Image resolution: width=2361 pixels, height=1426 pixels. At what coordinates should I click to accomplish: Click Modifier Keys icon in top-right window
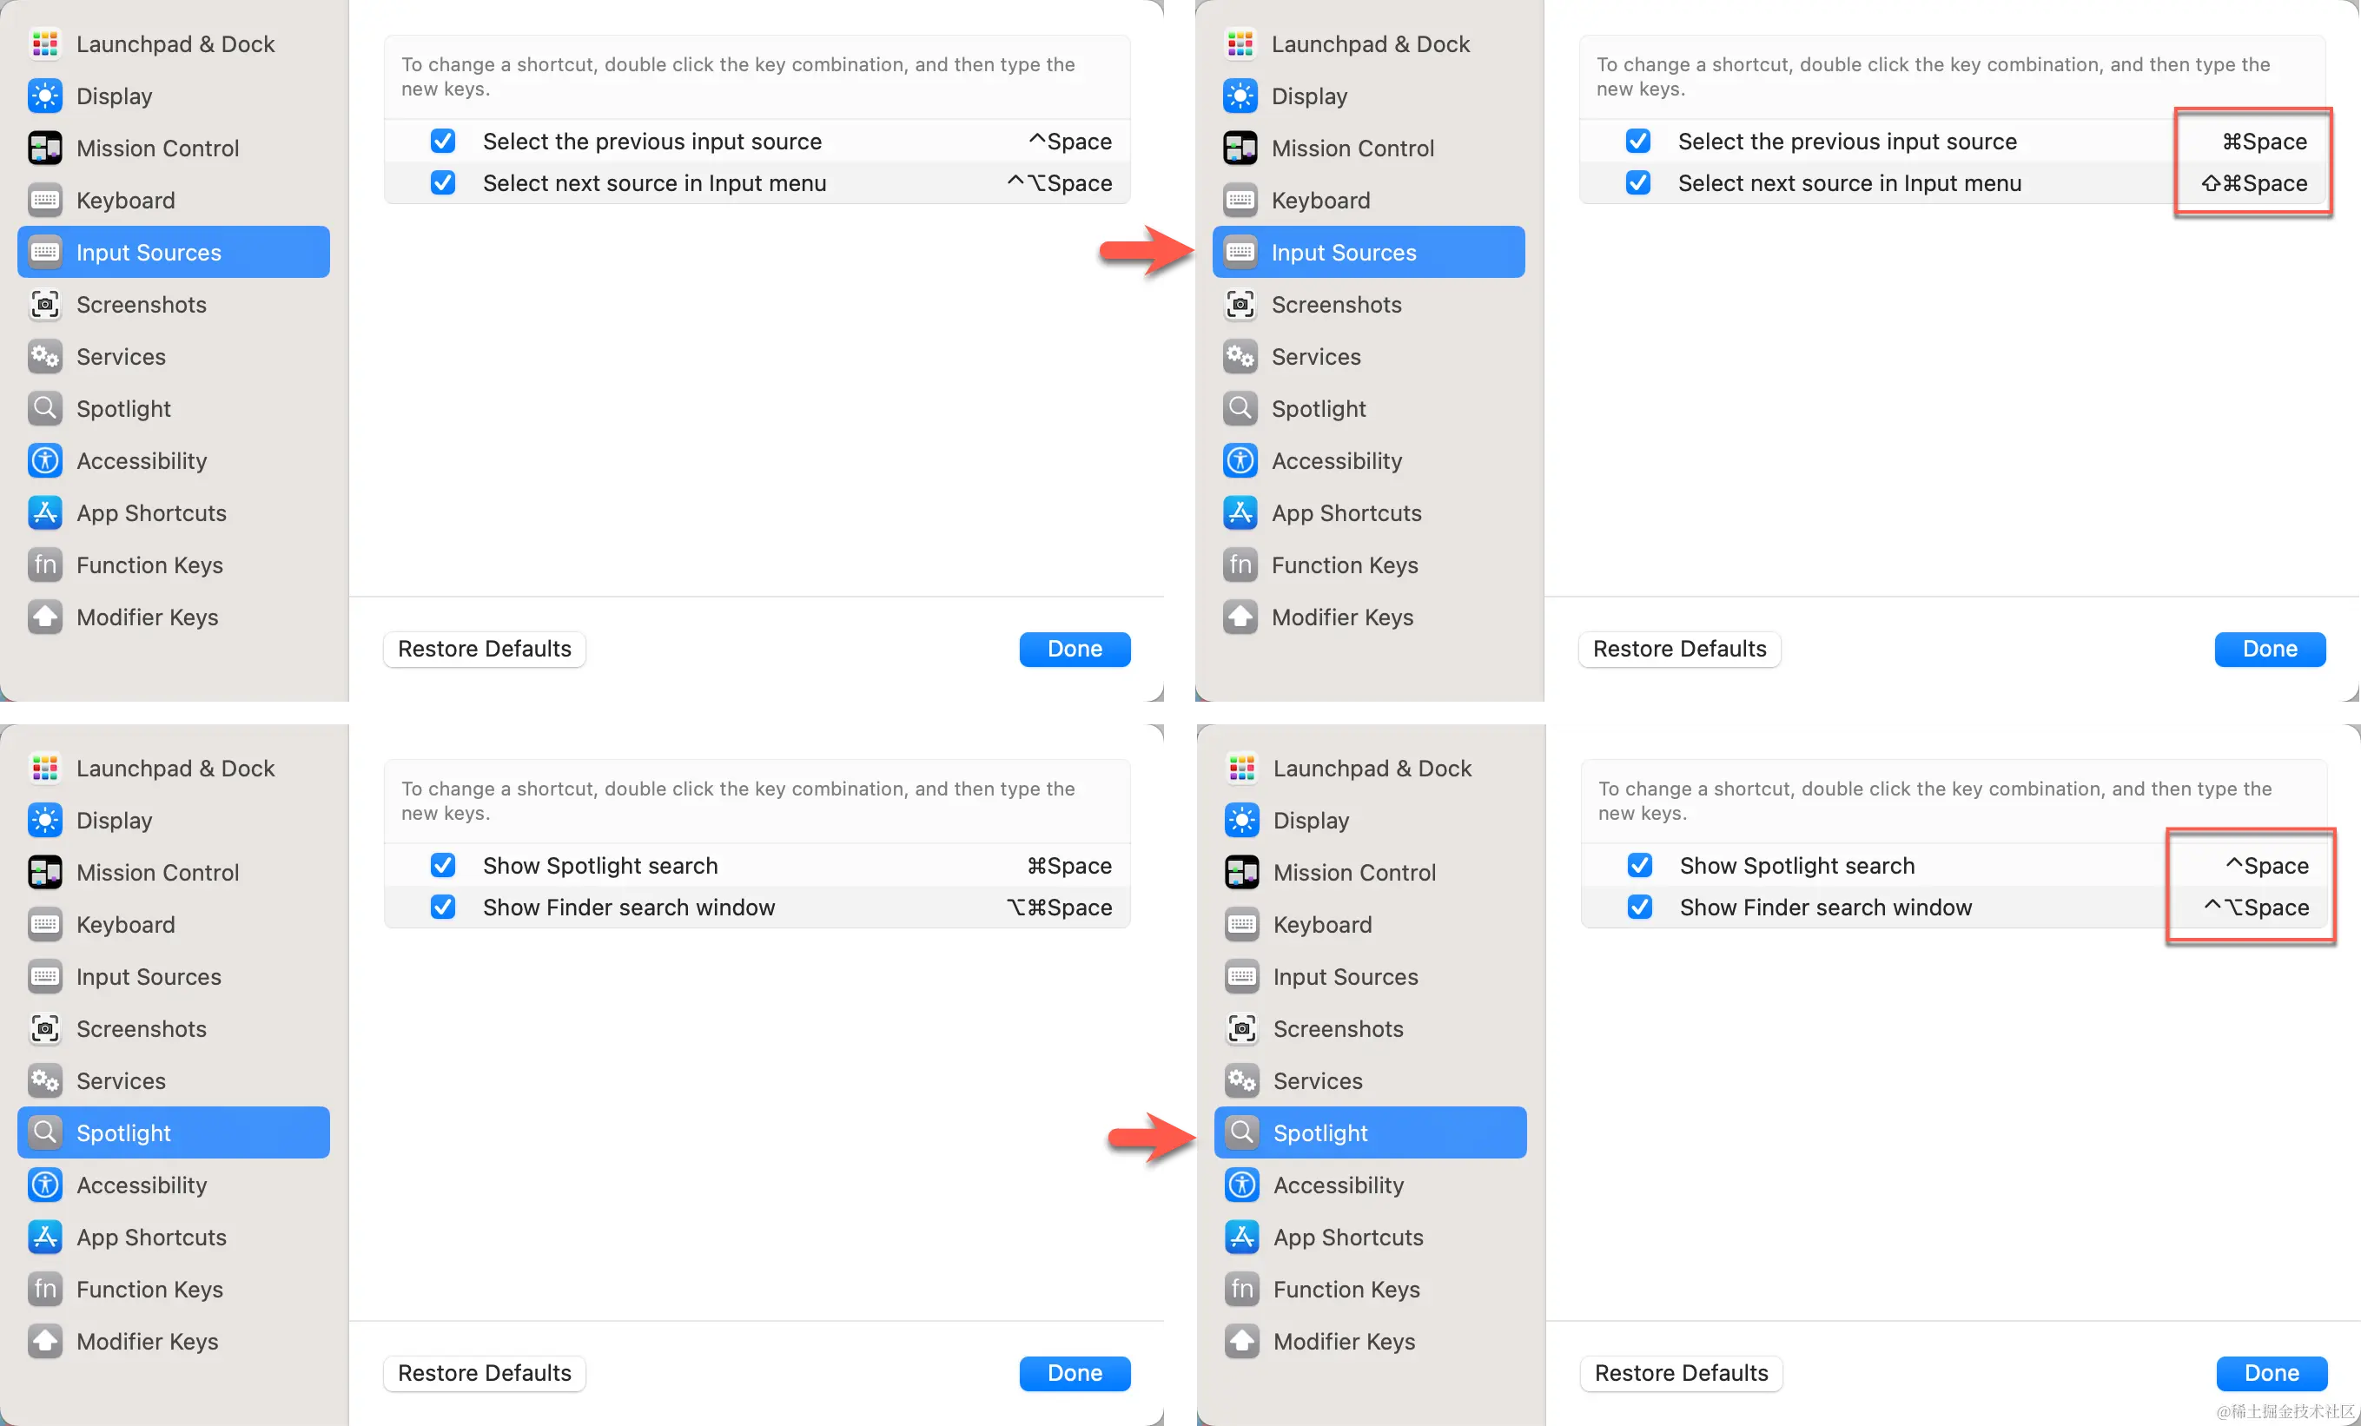point(1240,617)
